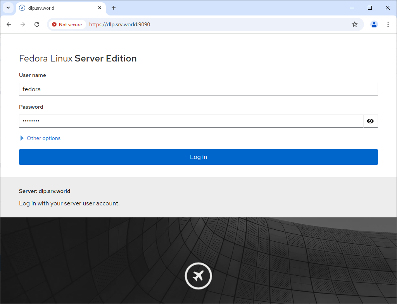Close the browser window

tap(387, 8)
